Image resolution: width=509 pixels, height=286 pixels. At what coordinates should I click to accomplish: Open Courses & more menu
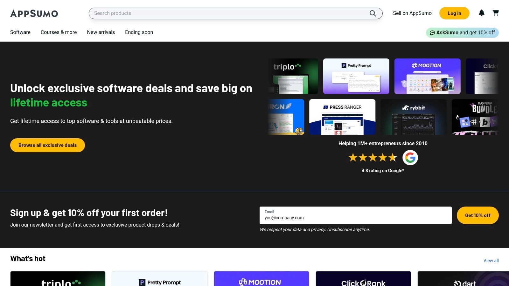(59, 32)
